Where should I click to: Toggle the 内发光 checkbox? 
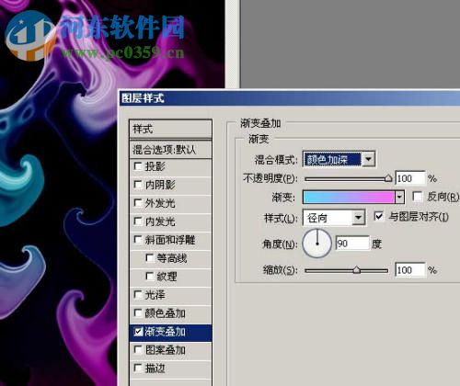(138, 221)
